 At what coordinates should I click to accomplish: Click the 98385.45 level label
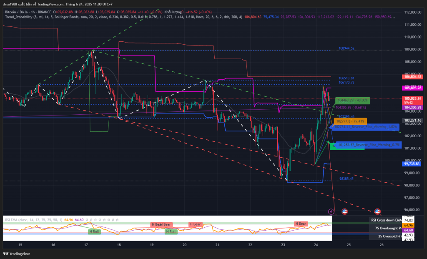coord(347,179)
